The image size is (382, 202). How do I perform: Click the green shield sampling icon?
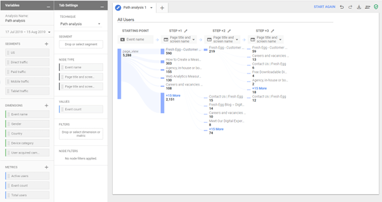pos(376,7)
